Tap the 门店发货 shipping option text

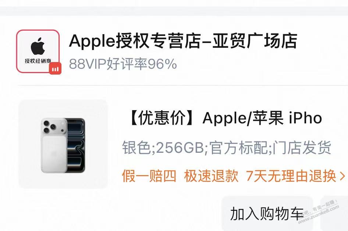tap(302, 147)
